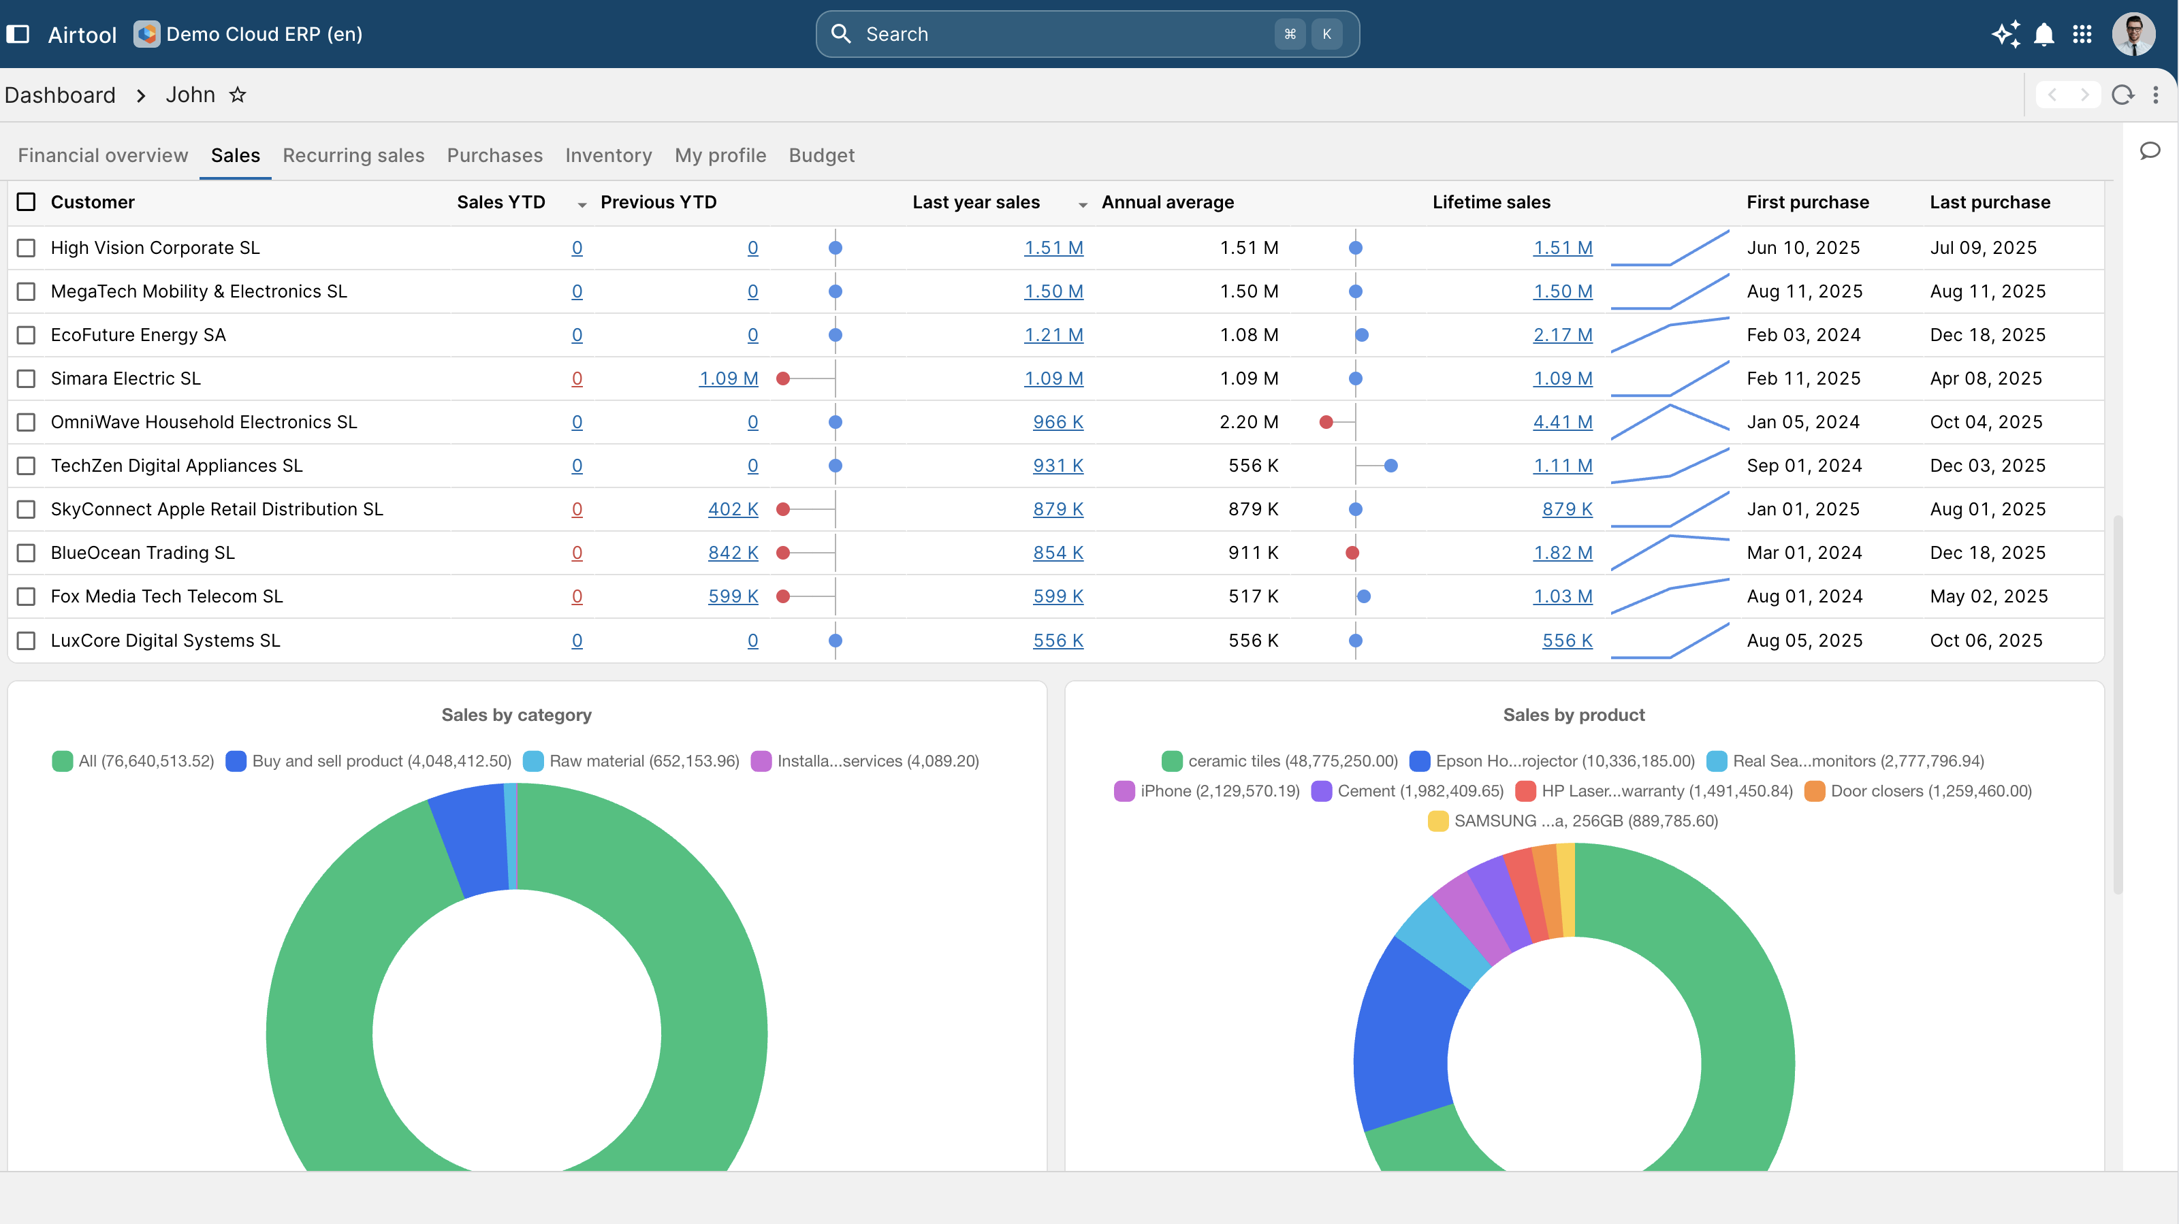Click the search magnifier icon
The width and height of the screenshot is (2179, 1224).
pos(841,34)
